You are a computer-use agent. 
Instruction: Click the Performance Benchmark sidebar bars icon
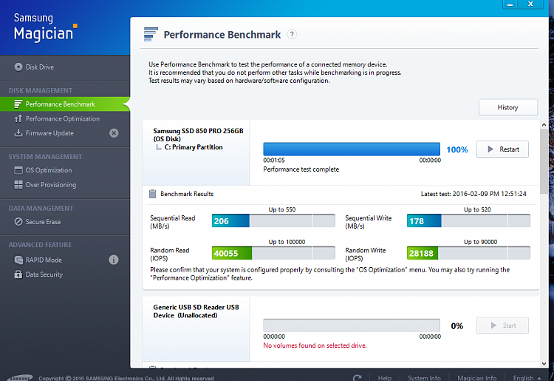(18, 104)
